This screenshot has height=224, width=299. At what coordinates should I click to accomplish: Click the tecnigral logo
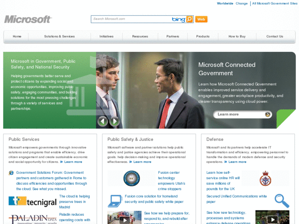click(x=32, y=201)
